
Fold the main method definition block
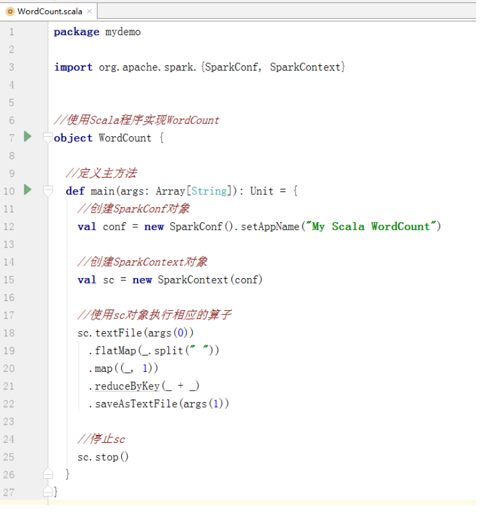pyautogui.click(x=47, y=191)
